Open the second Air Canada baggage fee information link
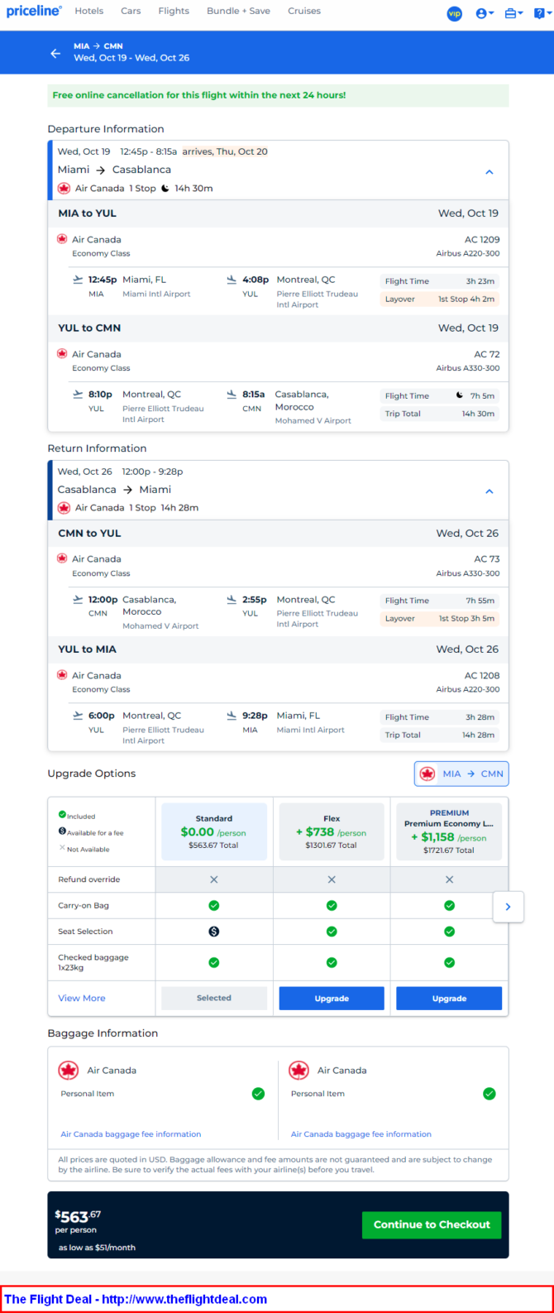554x1313 pixels. pyautogui.click(x=361, y=1134)
